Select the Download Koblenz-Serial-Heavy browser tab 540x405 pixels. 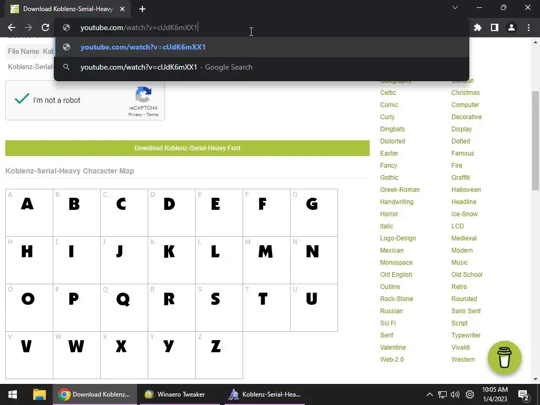(x=67, y=9)
